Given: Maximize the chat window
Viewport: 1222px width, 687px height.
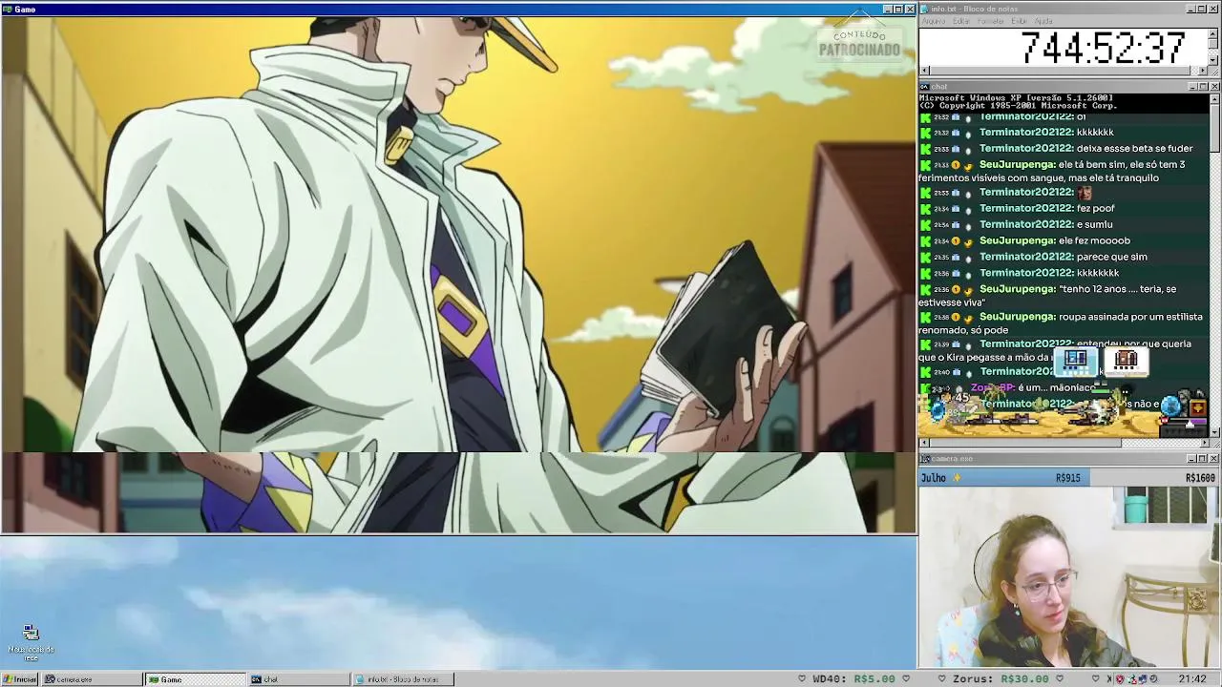Looking at the screenshot, I should point(1202,87).
